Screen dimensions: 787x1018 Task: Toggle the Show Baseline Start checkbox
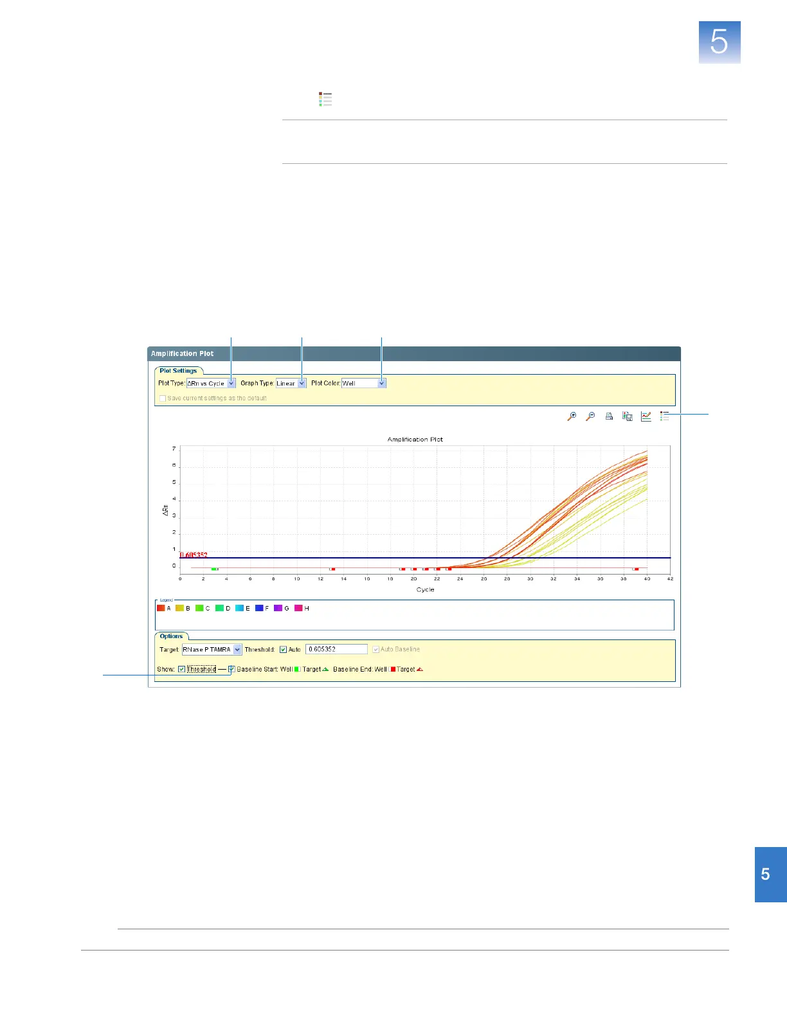(x=231, y=669)
